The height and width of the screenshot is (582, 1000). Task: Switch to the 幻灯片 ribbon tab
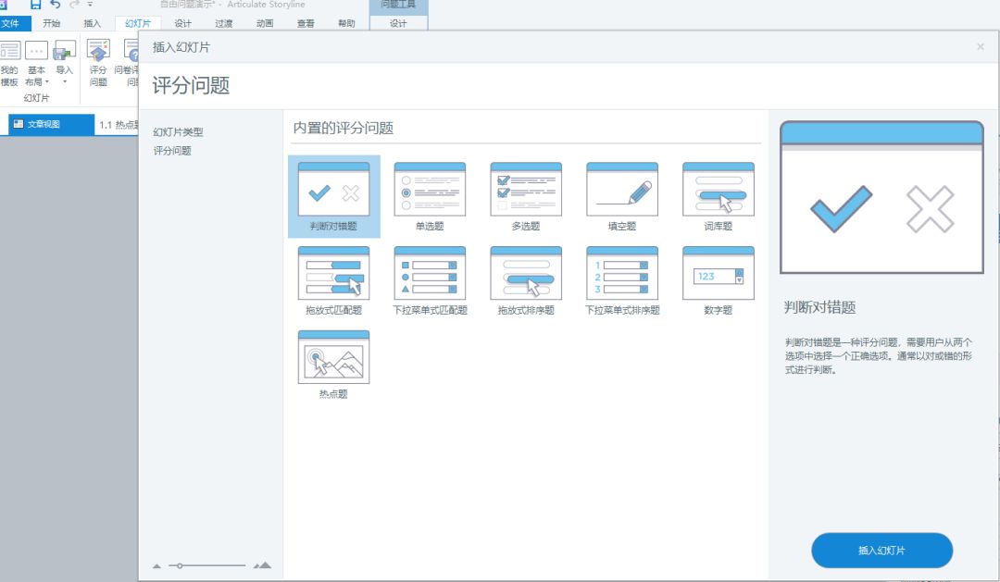(x=138, y=23)
